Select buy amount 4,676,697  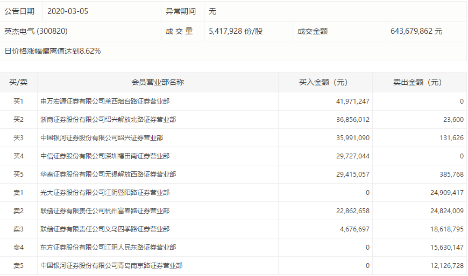354,229
